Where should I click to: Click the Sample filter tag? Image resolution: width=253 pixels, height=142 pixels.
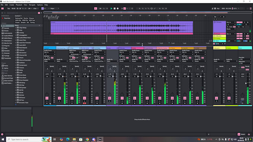tap(23, 22)
